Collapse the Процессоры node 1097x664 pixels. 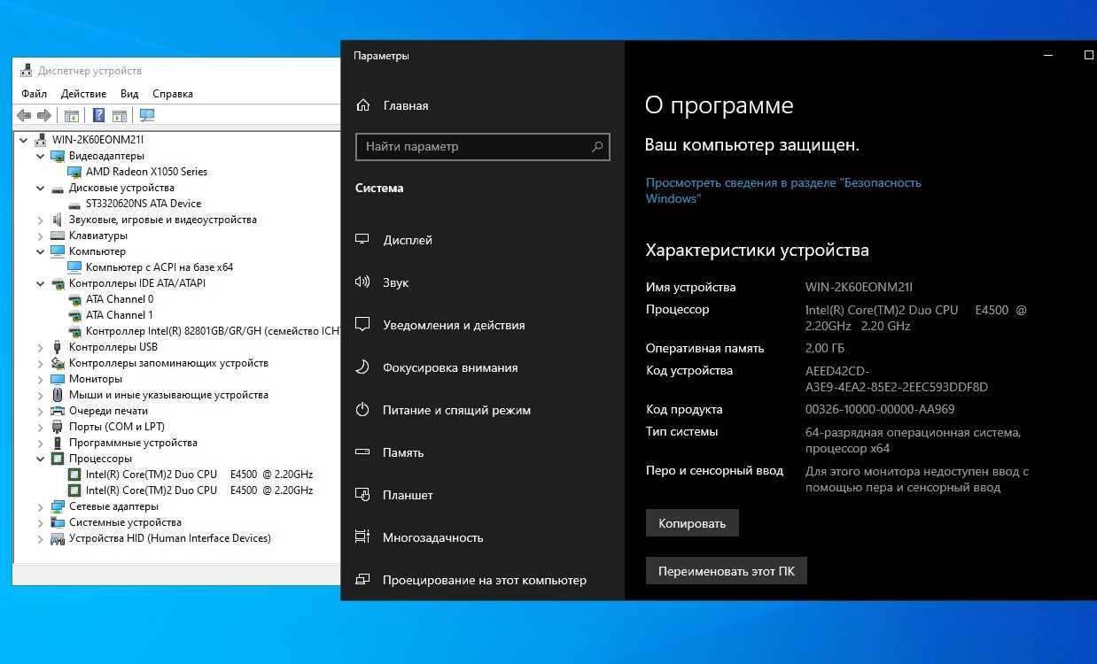click(41, 459)
